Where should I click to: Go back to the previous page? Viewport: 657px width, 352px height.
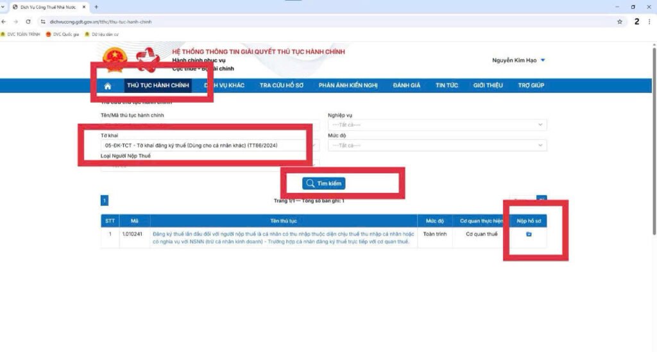click(5, 21)
